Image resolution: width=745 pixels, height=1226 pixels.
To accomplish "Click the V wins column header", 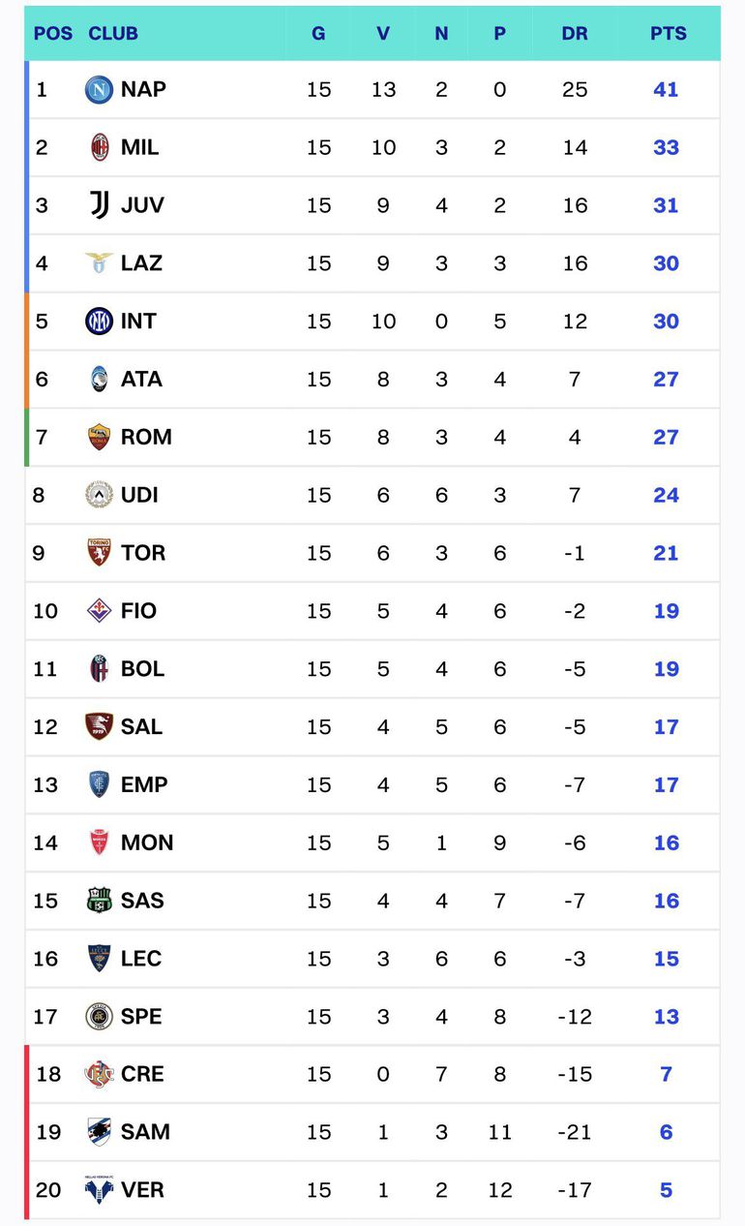I will click(x=383, y=33).
